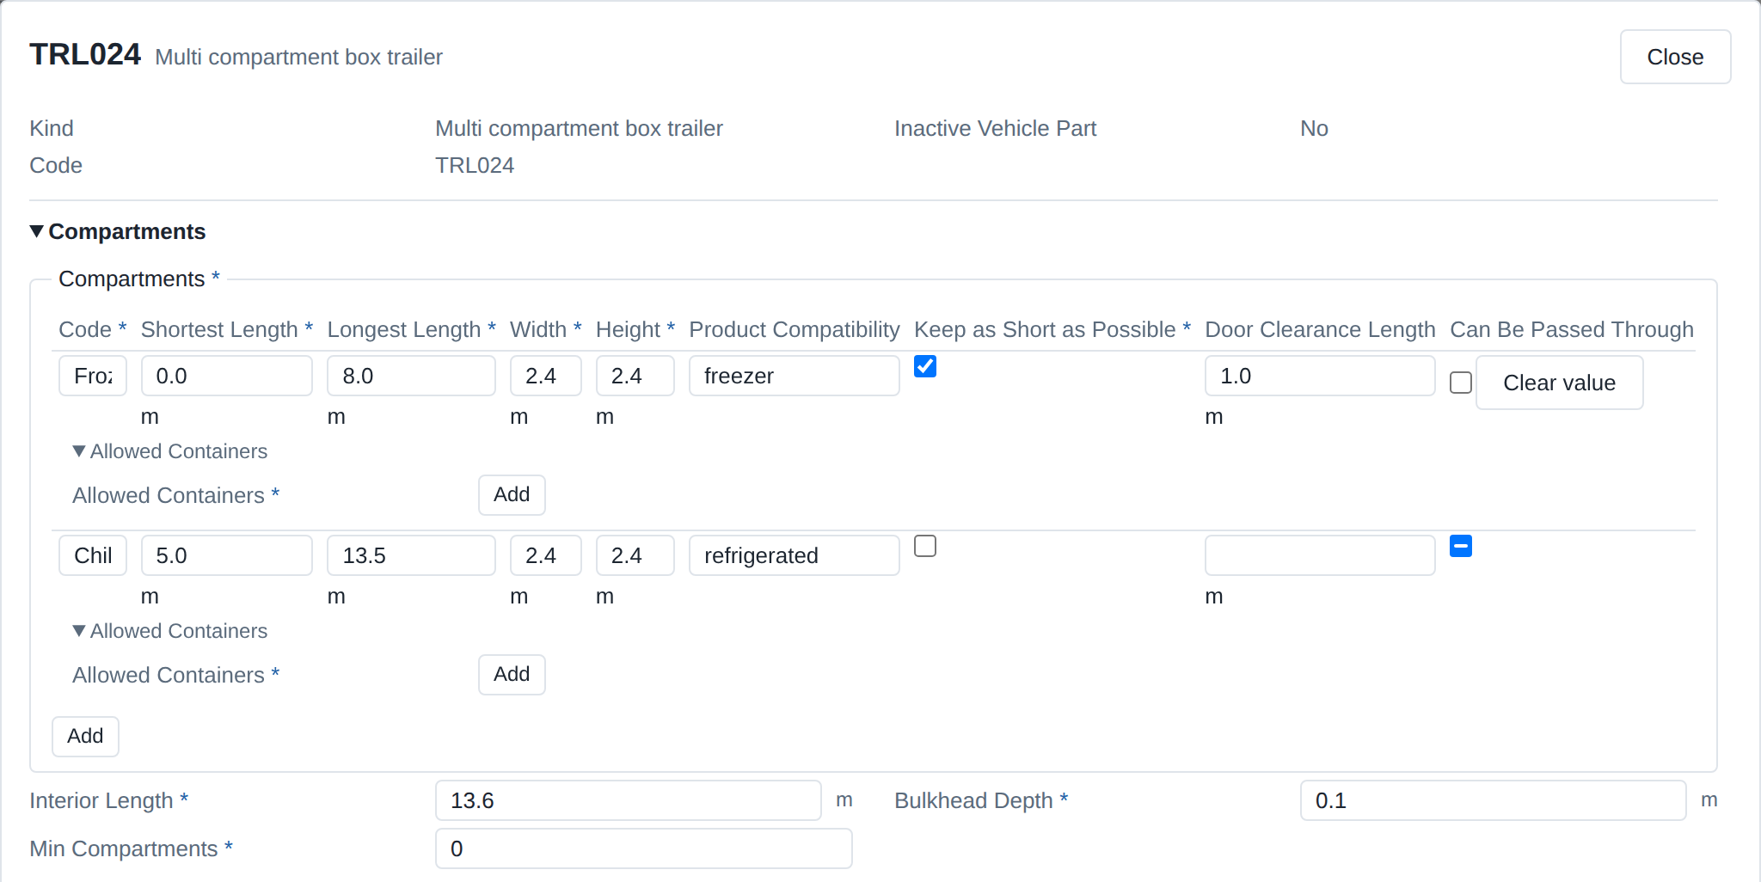Click the Close button

click(x=1675, y=57)
